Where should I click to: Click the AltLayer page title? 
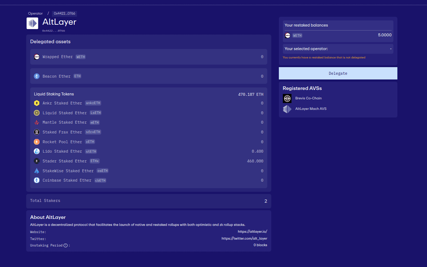[x=59, y=22]
